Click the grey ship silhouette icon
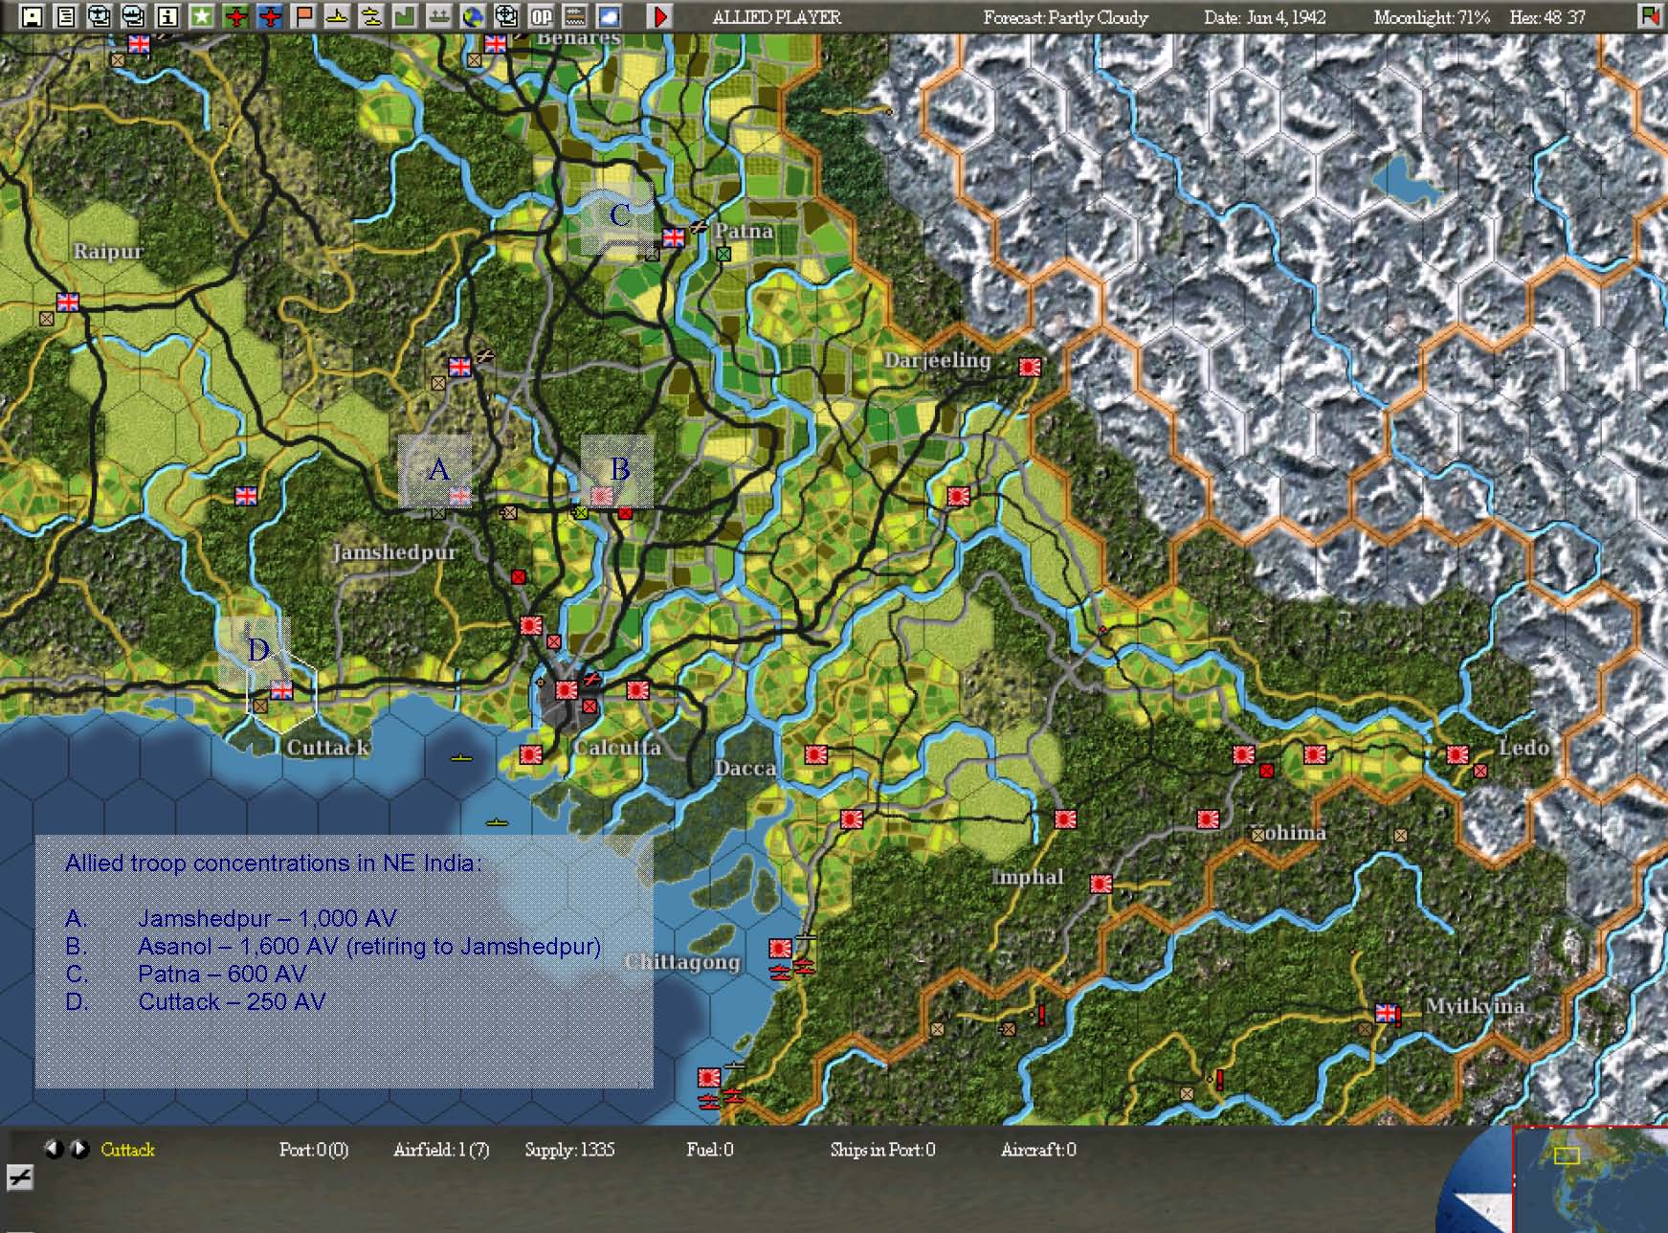This screenshot has height=1233, width=1668. coord(439,16)
